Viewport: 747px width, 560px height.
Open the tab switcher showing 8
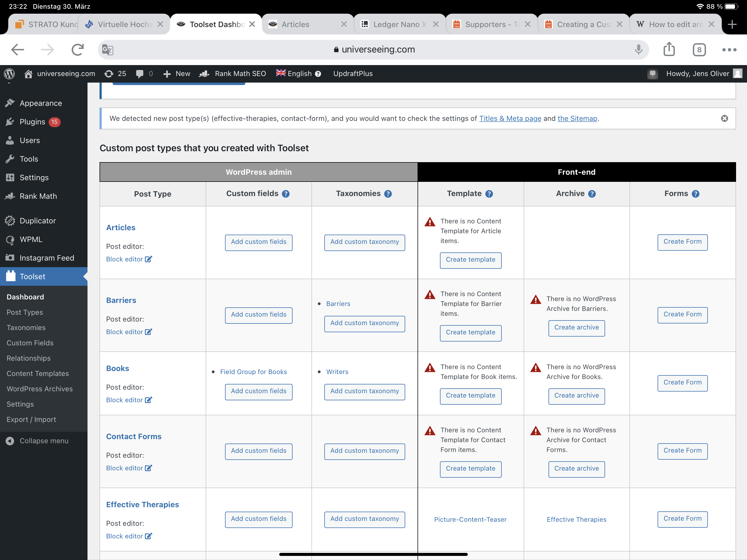(699, 50)
